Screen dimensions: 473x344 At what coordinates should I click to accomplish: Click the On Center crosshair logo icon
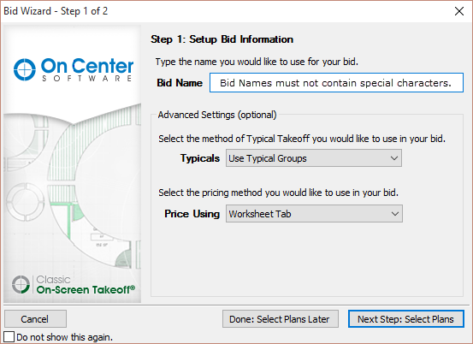click(x=25, y=69)
